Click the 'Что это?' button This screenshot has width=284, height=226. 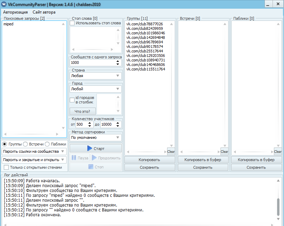83,111
